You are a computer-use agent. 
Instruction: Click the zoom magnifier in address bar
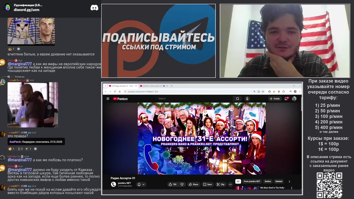tap(254, 91)
